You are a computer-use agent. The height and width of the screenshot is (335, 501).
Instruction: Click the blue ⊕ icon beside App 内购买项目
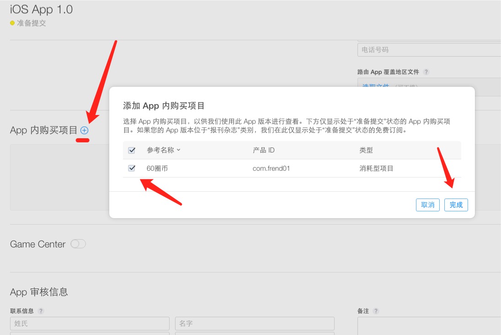84,130
